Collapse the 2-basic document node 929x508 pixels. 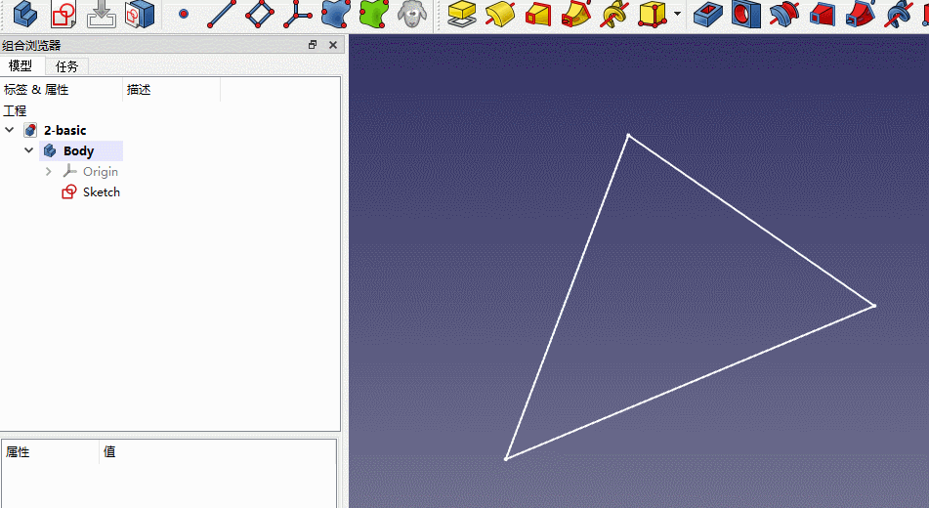click(x=10, y=131)
